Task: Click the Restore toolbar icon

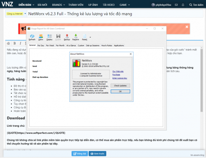Action: click(x=76, y=37)
